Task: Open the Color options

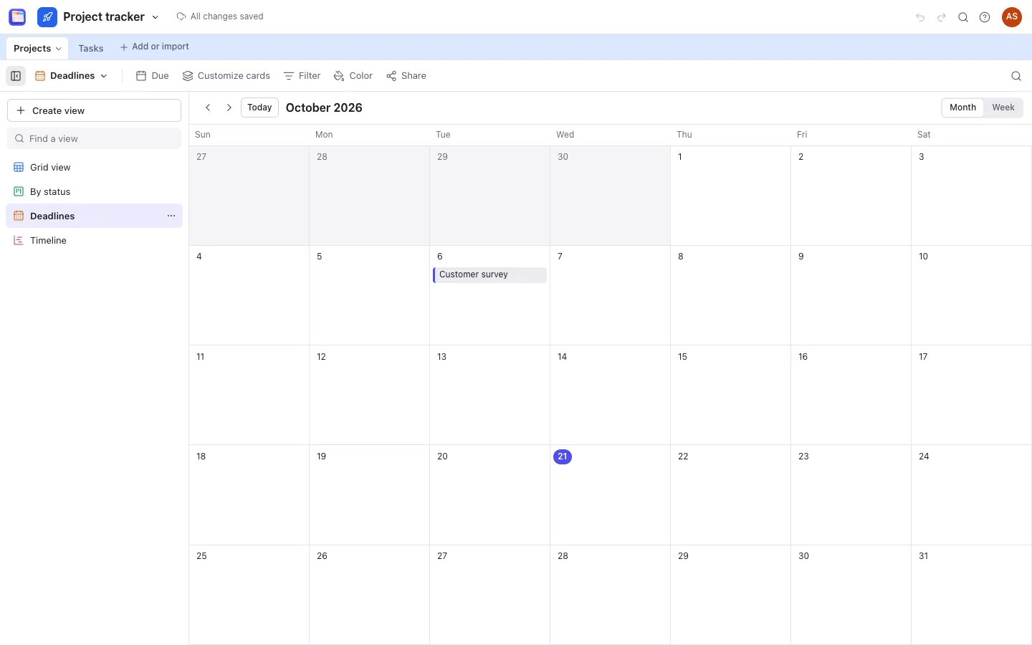Action: pyautogui.click(x=353, y=76)
